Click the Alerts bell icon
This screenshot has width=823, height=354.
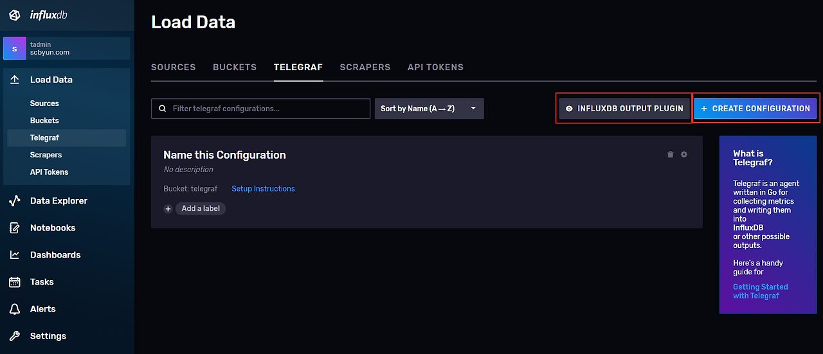pos(15,309)
